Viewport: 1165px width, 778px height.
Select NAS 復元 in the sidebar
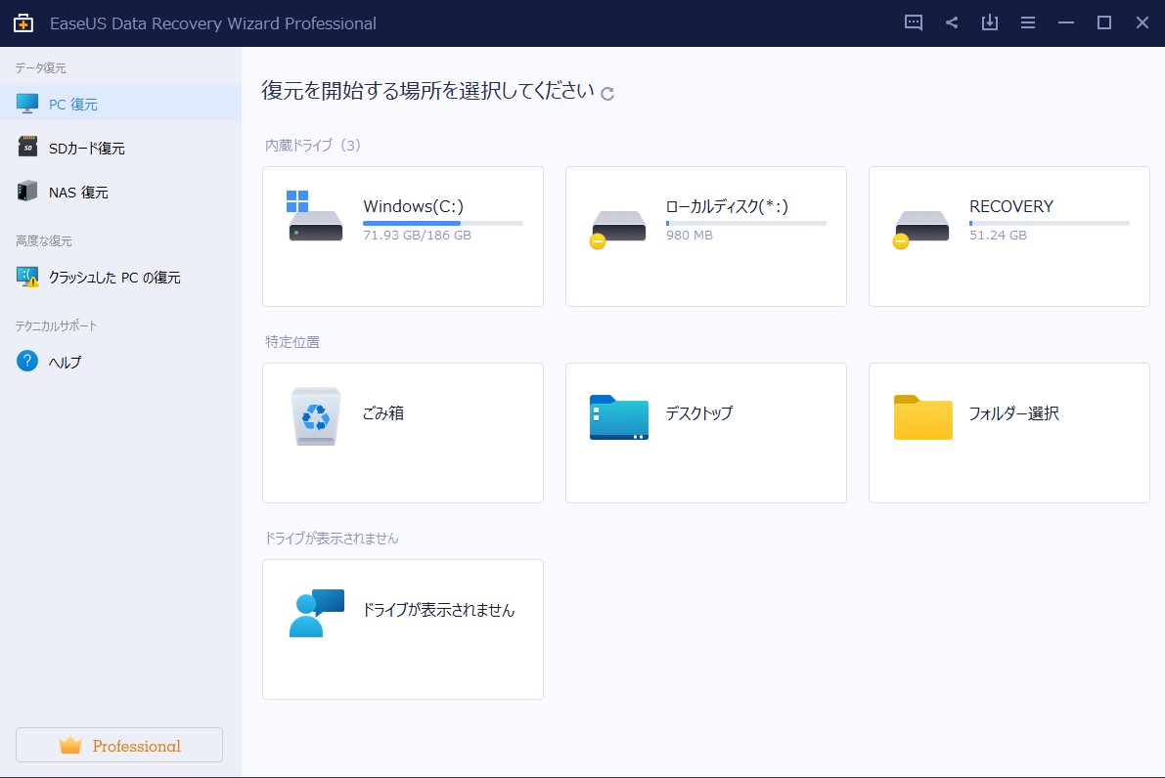pos(78,193)
